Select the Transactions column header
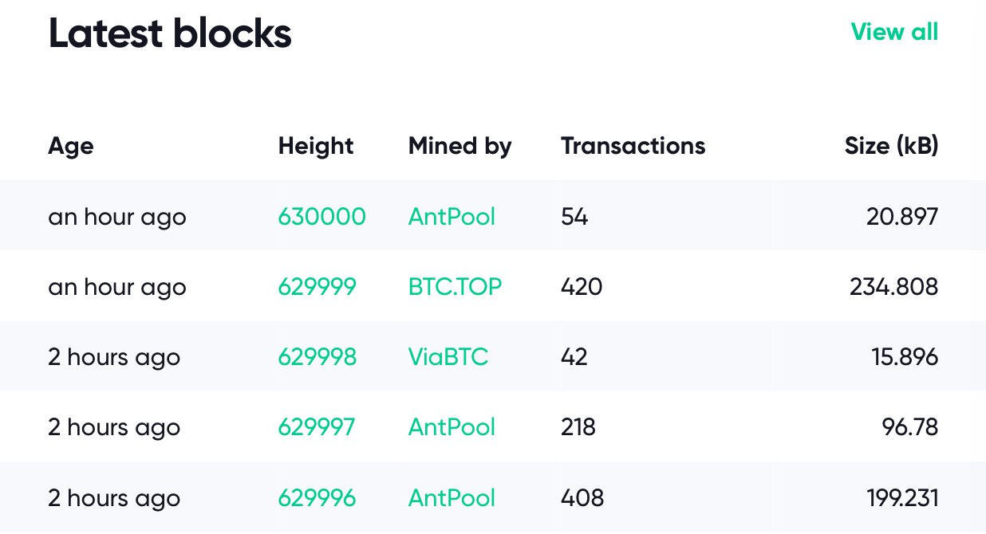 (633, 146)
